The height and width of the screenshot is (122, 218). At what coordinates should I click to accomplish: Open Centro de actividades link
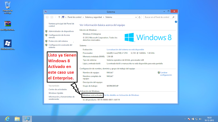point(58,89)
